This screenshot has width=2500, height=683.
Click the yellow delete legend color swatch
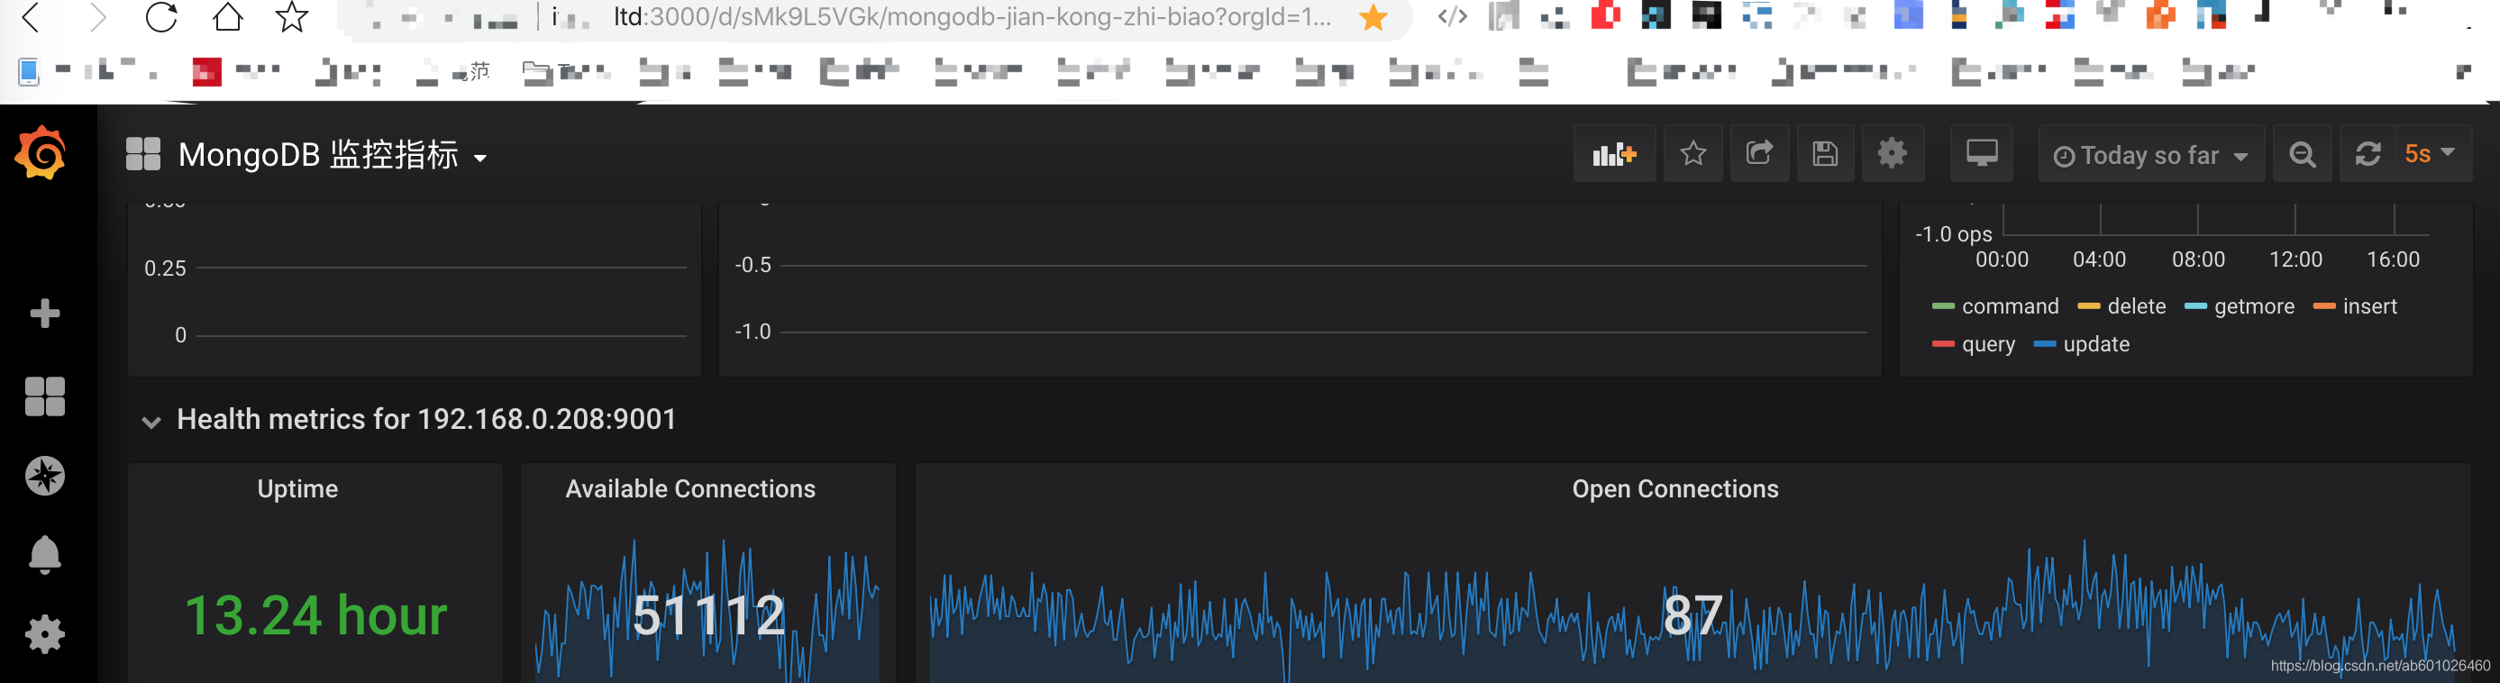pyautogui.click(x=2088, y=306)
